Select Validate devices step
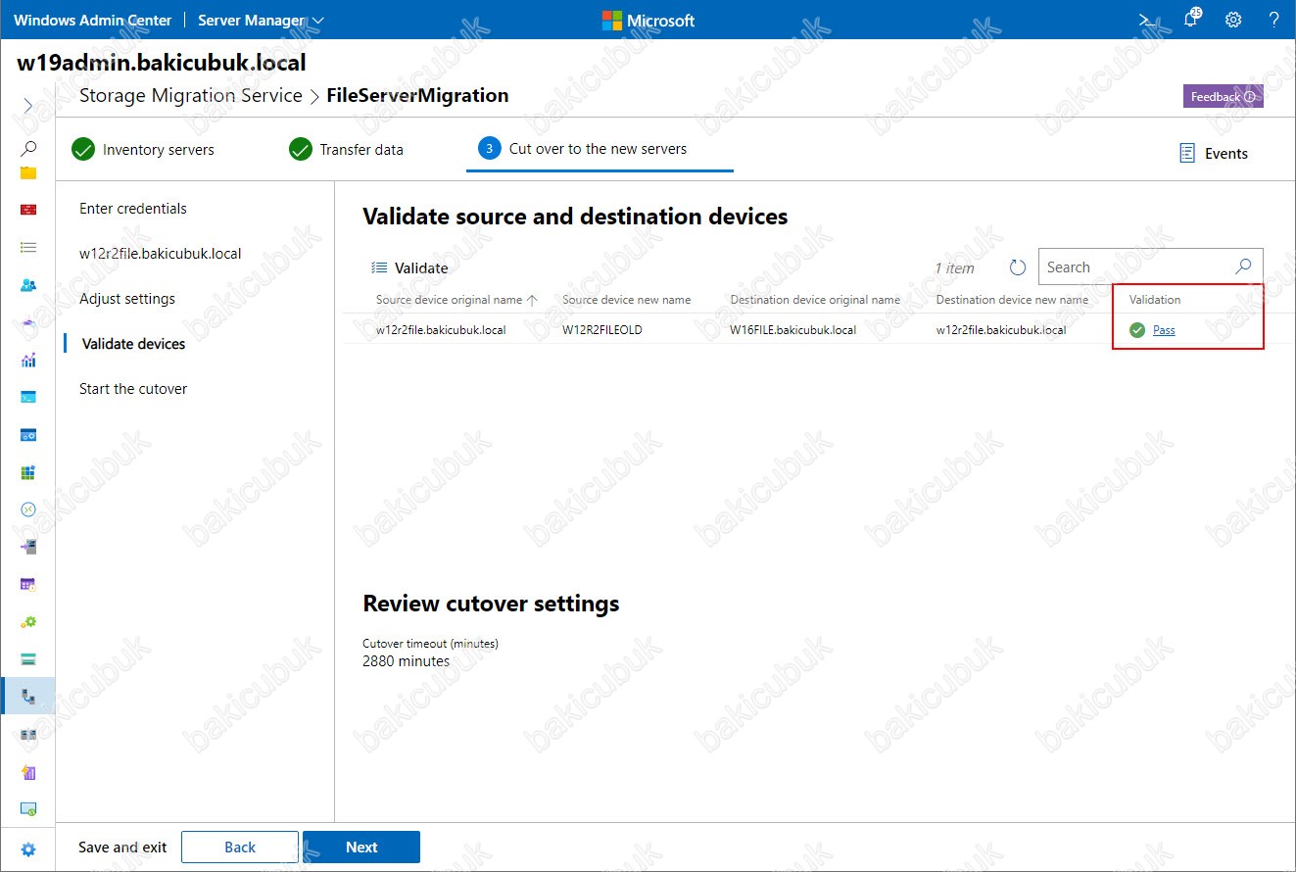Screen dimensions: 1296x872 click(133, 344)
